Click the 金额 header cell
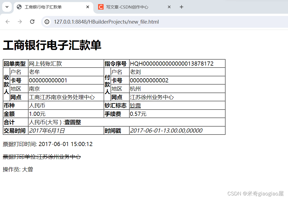 pos(16,114)
